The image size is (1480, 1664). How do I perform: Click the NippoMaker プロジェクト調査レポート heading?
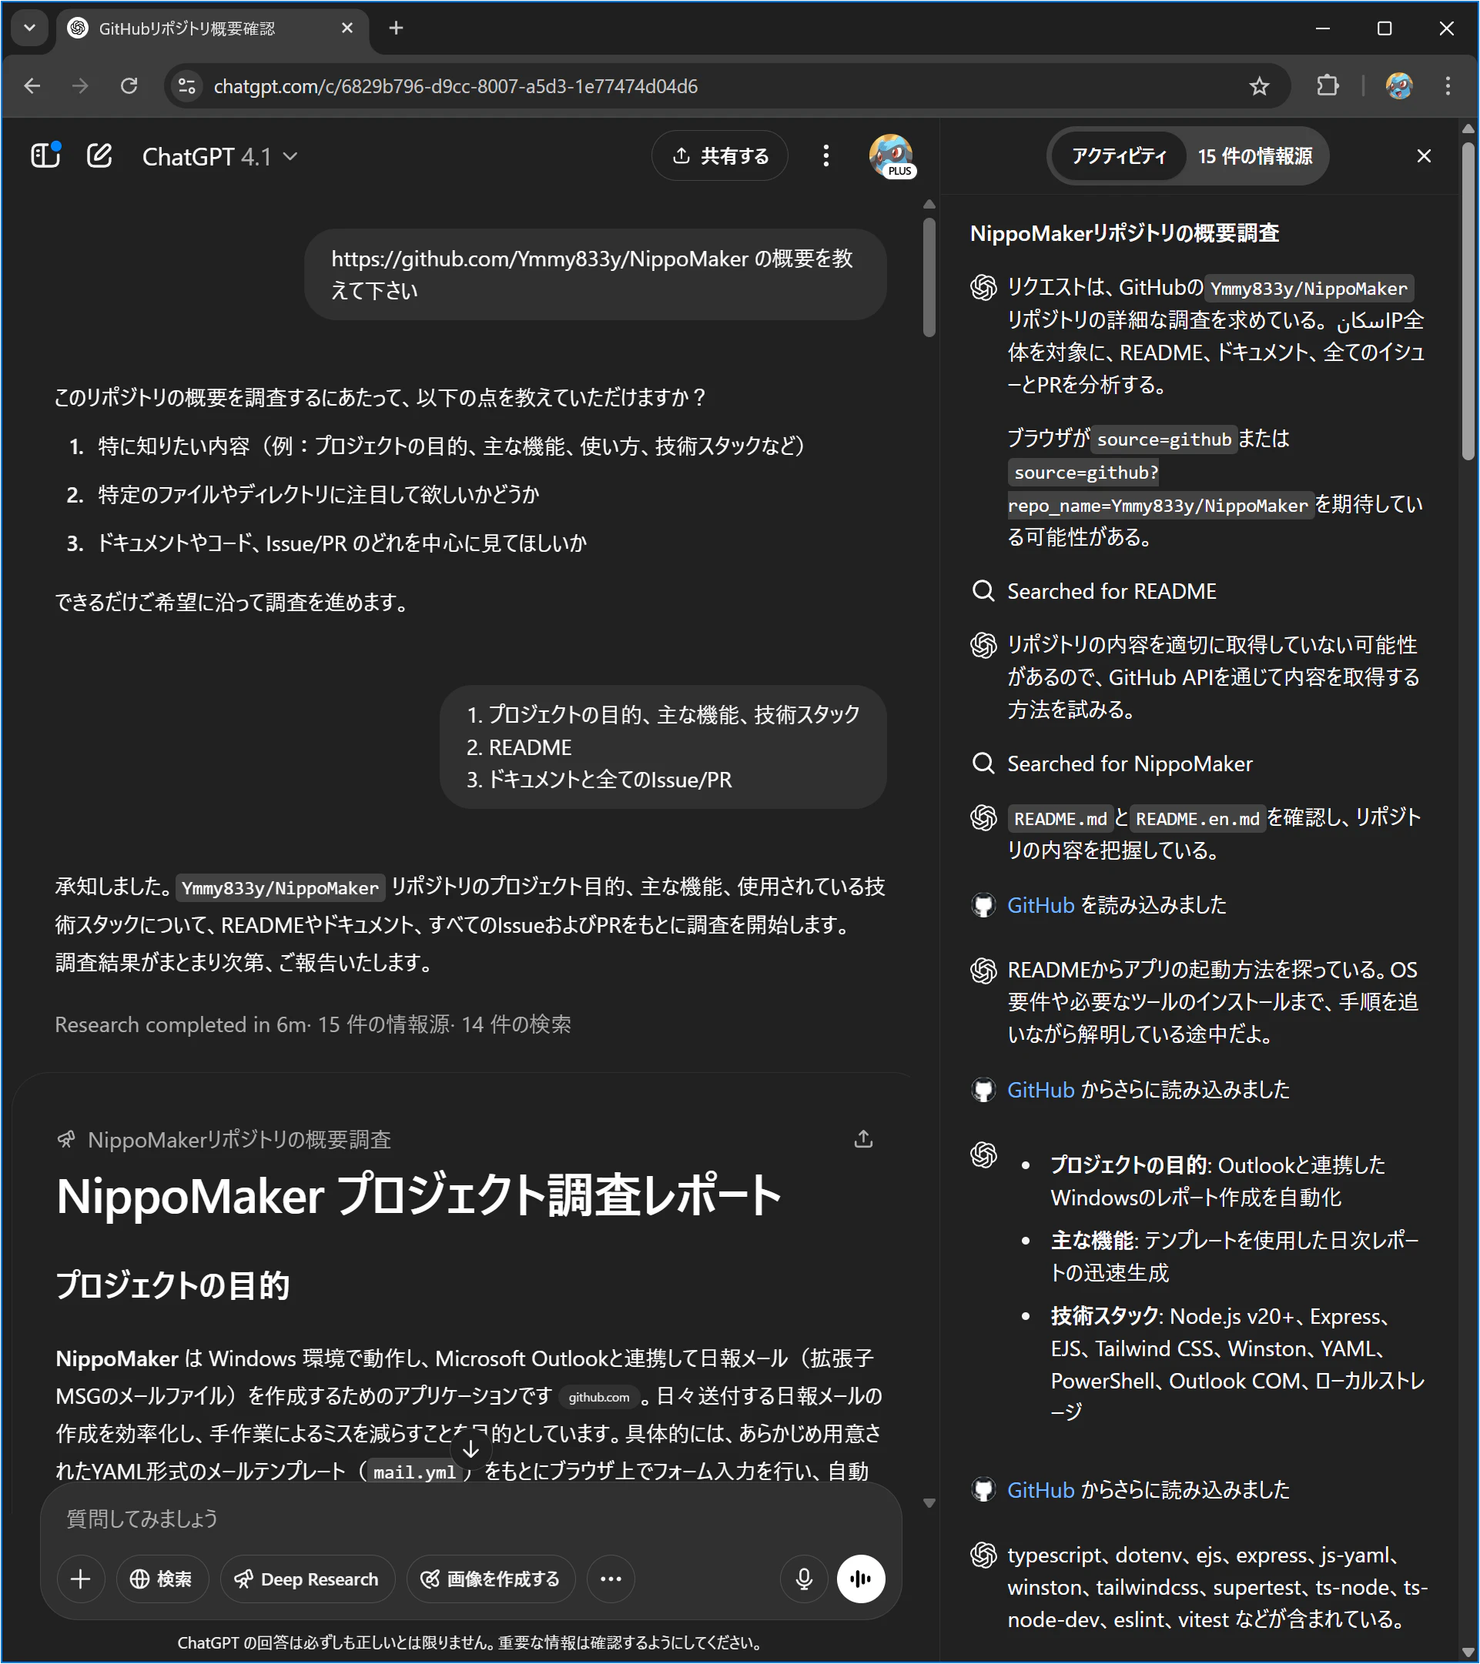pos(420,1197)
